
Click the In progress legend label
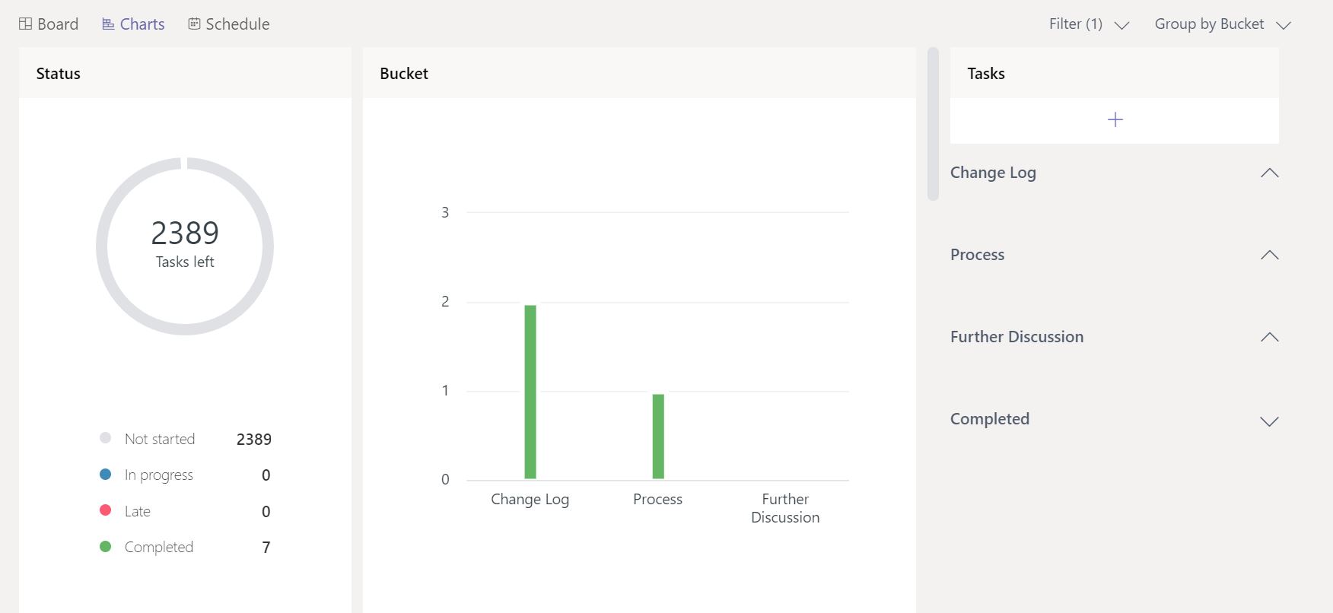tap(159, 475)
